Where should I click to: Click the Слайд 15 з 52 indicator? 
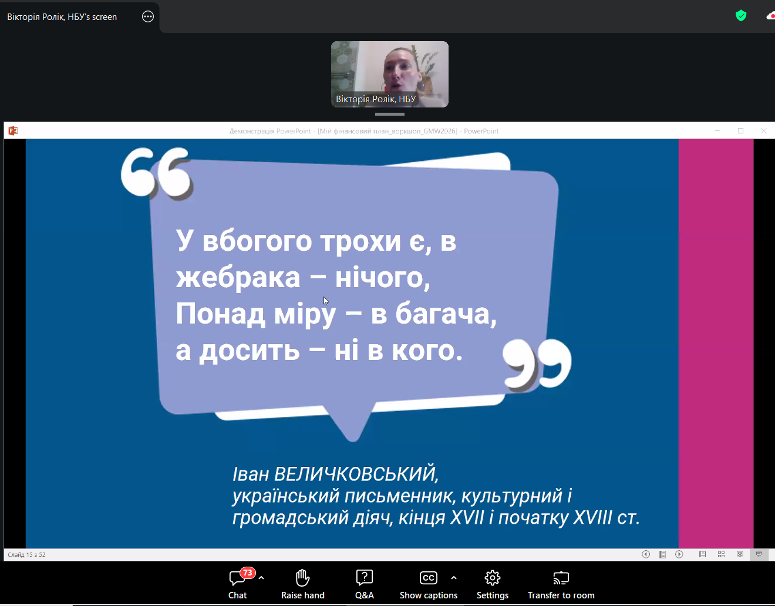[x=26, y=554]
